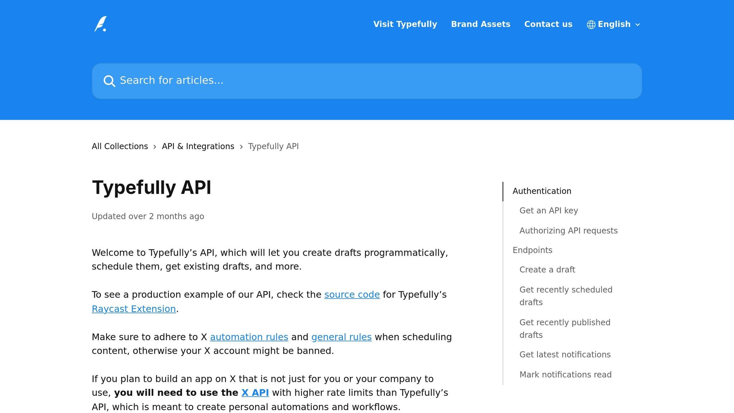The height and width of the screenshot is (413, 734).
Task: Navigate to All Collections breadcrumb
Action: coord(120,146)
